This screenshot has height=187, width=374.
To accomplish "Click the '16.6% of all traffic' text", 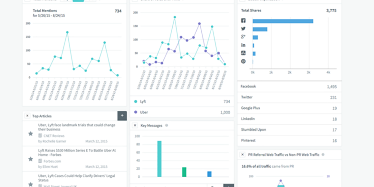I will [256, 166].
